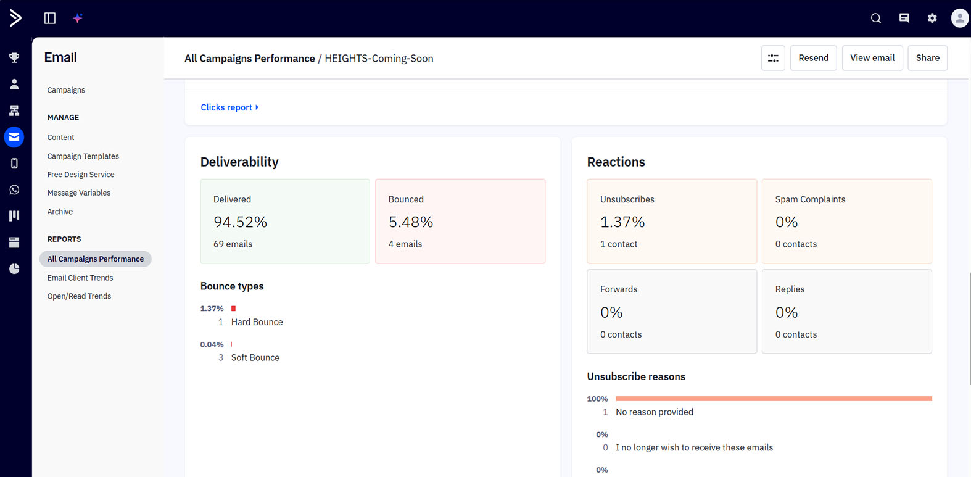Click the Resend button
The width and height of the screenshot is (971, 477).
(813, 58)
